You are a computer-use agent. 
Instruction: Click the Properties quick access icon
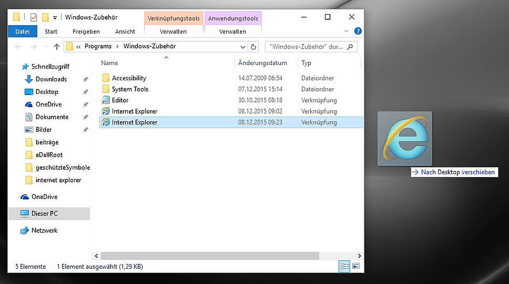click(x=34, y=17)
